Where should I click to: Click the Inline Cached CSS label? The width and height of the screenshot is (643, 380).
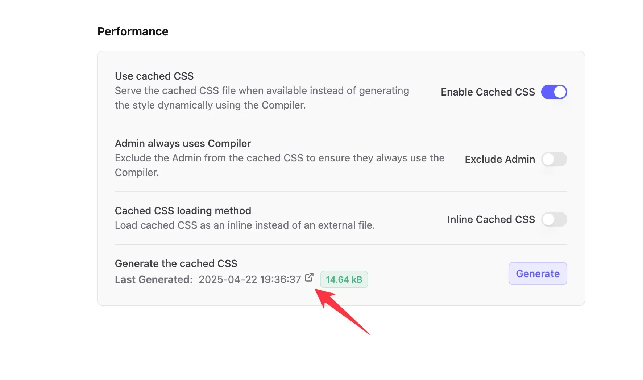point(491,219)
